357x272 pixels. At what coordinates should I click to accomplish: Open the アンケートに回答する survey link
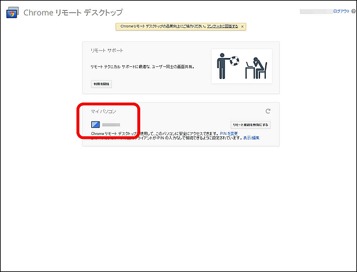coord(222,26)
